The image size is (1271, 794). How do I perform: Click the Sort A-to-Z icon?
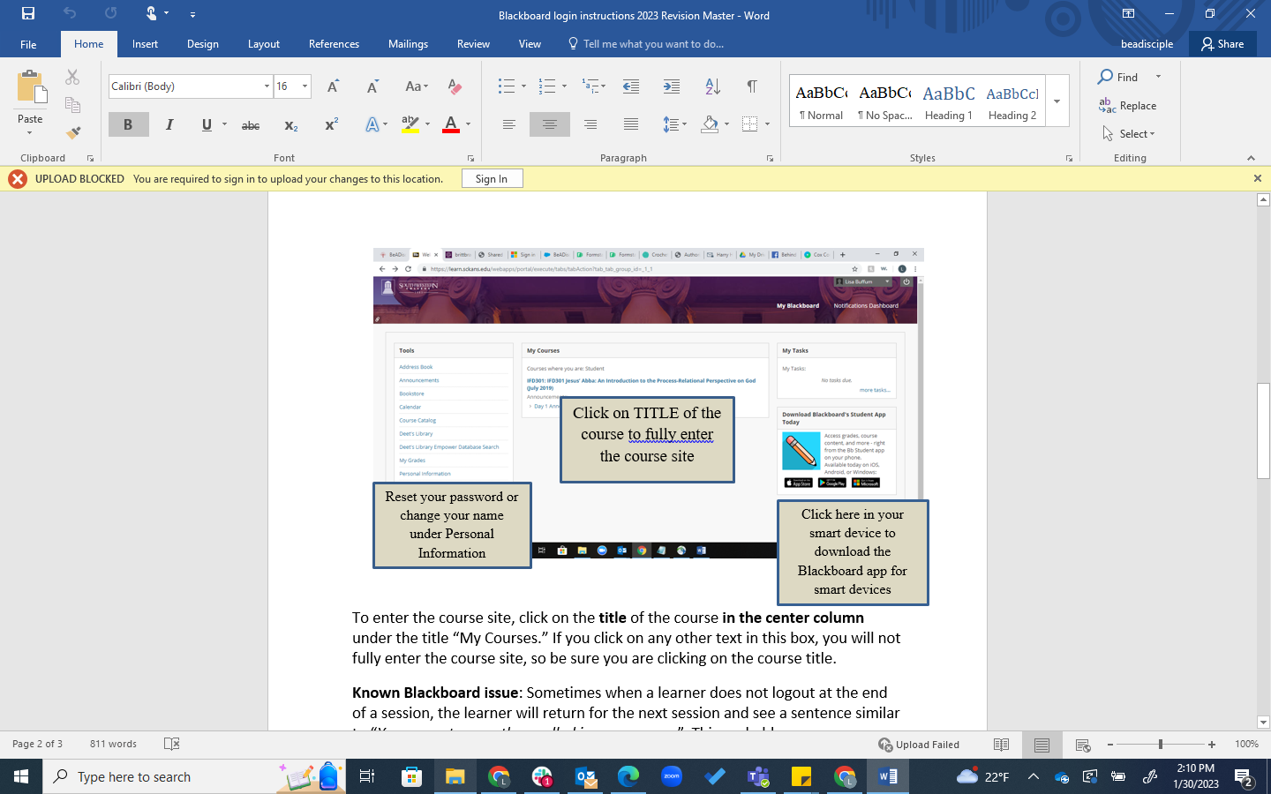point(712,86)
